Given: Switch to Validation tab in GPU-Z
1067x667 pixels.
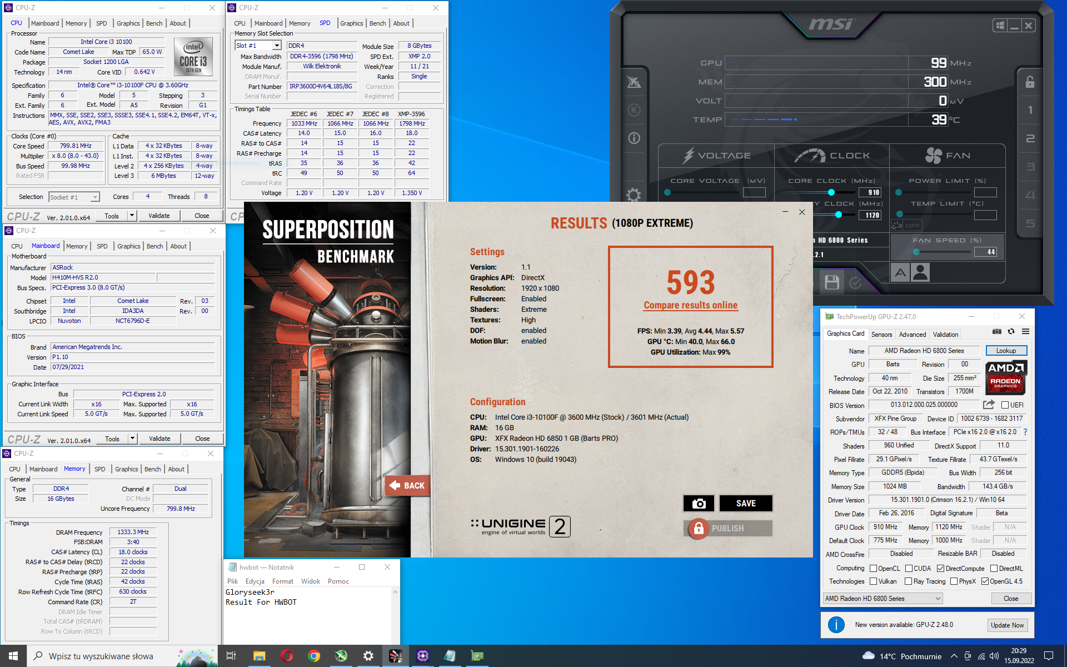Looking at the screenshot, I should click(945, 335).
